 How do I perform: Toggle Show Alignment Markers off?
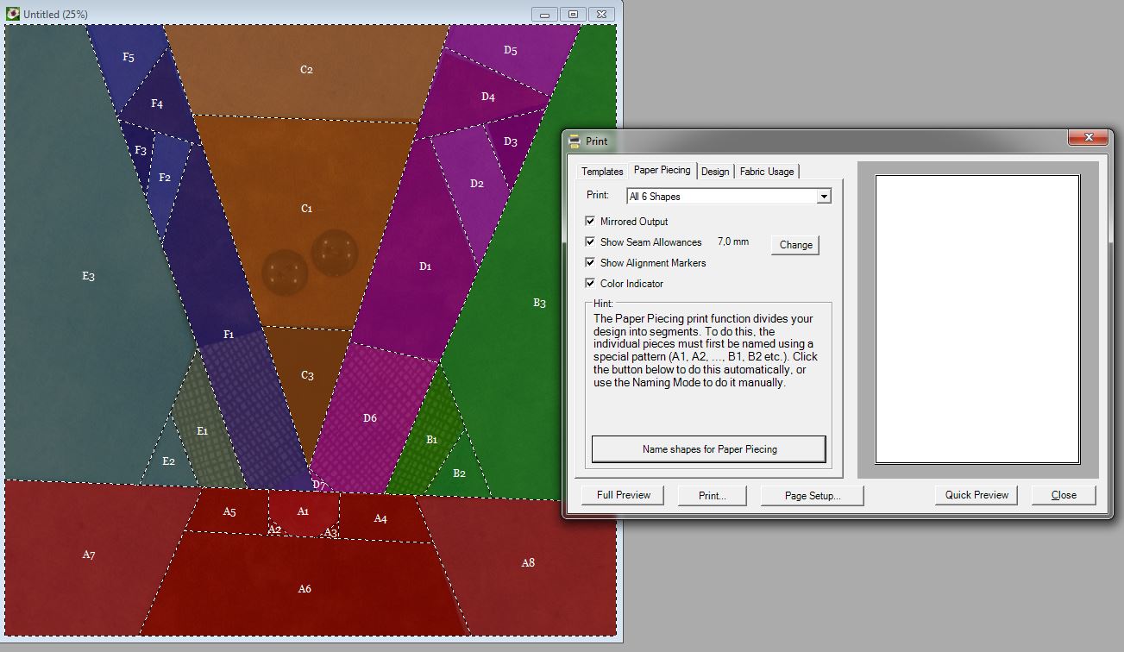click(x=591, y=263)
